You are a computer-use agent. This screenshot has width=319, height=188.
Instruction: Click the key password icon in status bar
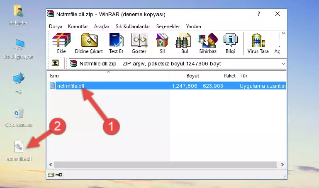pyautogui.click(x=59, y=175)
